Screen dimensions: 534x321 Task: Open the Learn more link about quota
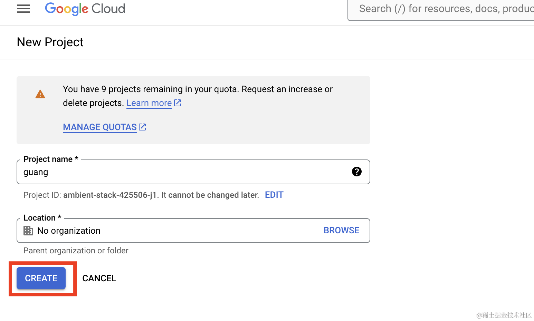(149, 103)
